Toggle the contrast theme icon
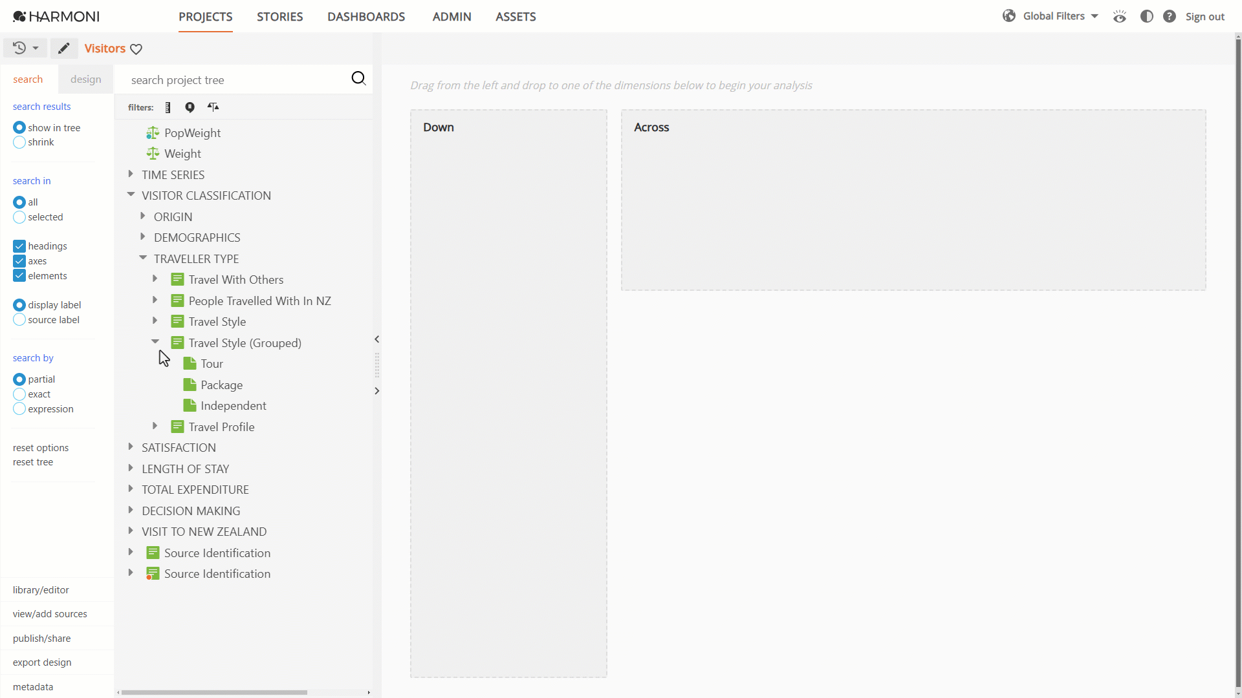1242x698 pixels. coord(1146,17)
